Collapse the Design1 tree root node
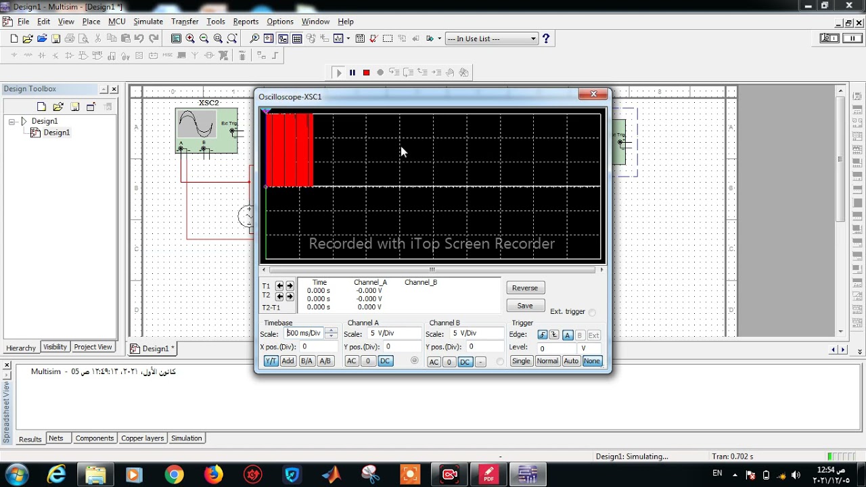The image size is (866, 487). pyautogui.click(x=12, y=121)
